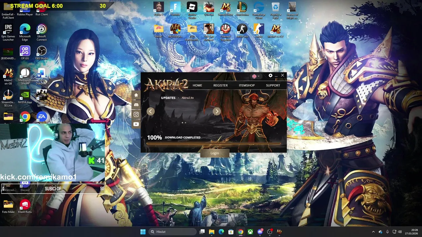Open the GTA San Andreas shortcut
Viewport: 422px width, 237px height.
click(x=209, y=32)
